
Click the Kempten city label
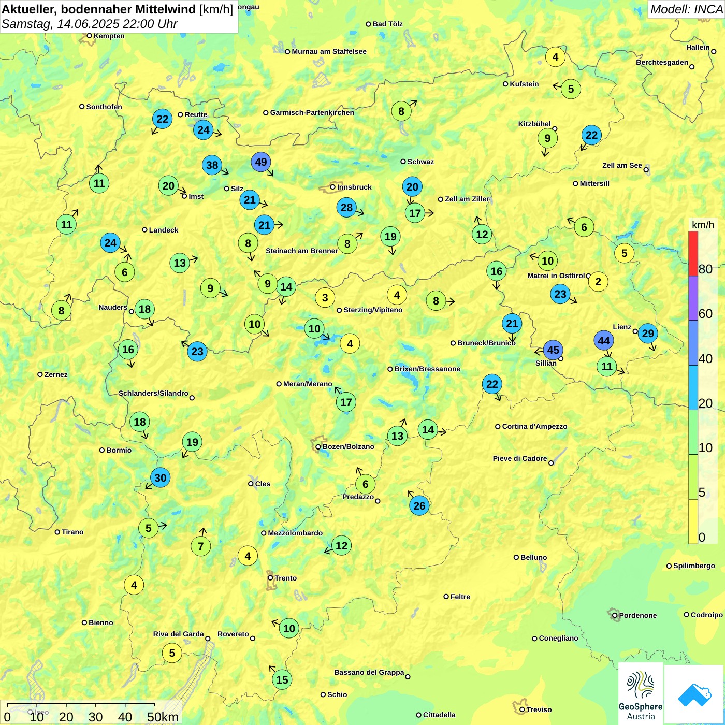click(x=109, y=36)
